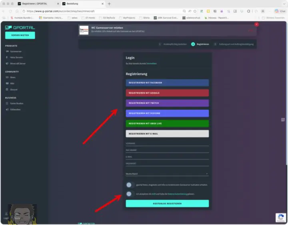
Task: Toggle the accept AGB terms switch
Action: pos(130,194)
